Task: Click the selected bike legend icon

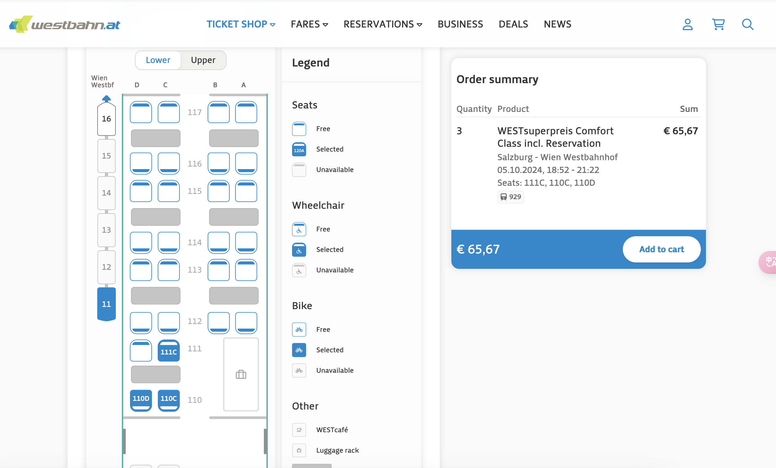Action: click(299, 350)
